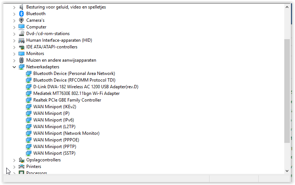Click the Opslagcontrollers icon
This screenshot has height=185, width=295.
(x=21, y=160)
